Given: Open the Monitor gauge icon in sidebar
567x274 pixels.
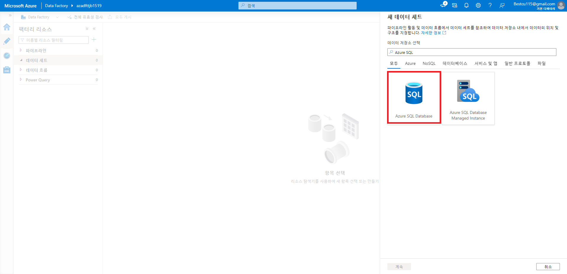Looking at the screenshot, I should point(7,56).
